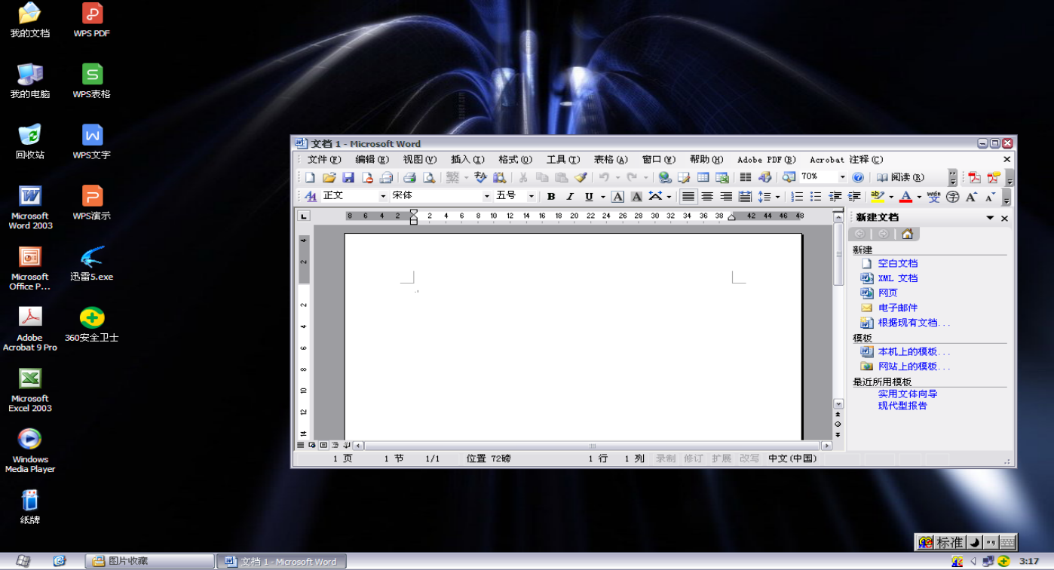
Task: Click the 空白文档 link in task pane
Action: coord(897,263)
